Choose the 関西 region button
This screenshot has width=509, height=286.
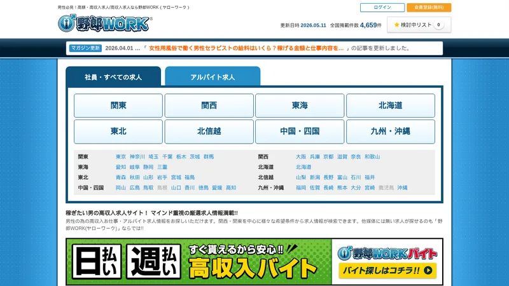209,106
